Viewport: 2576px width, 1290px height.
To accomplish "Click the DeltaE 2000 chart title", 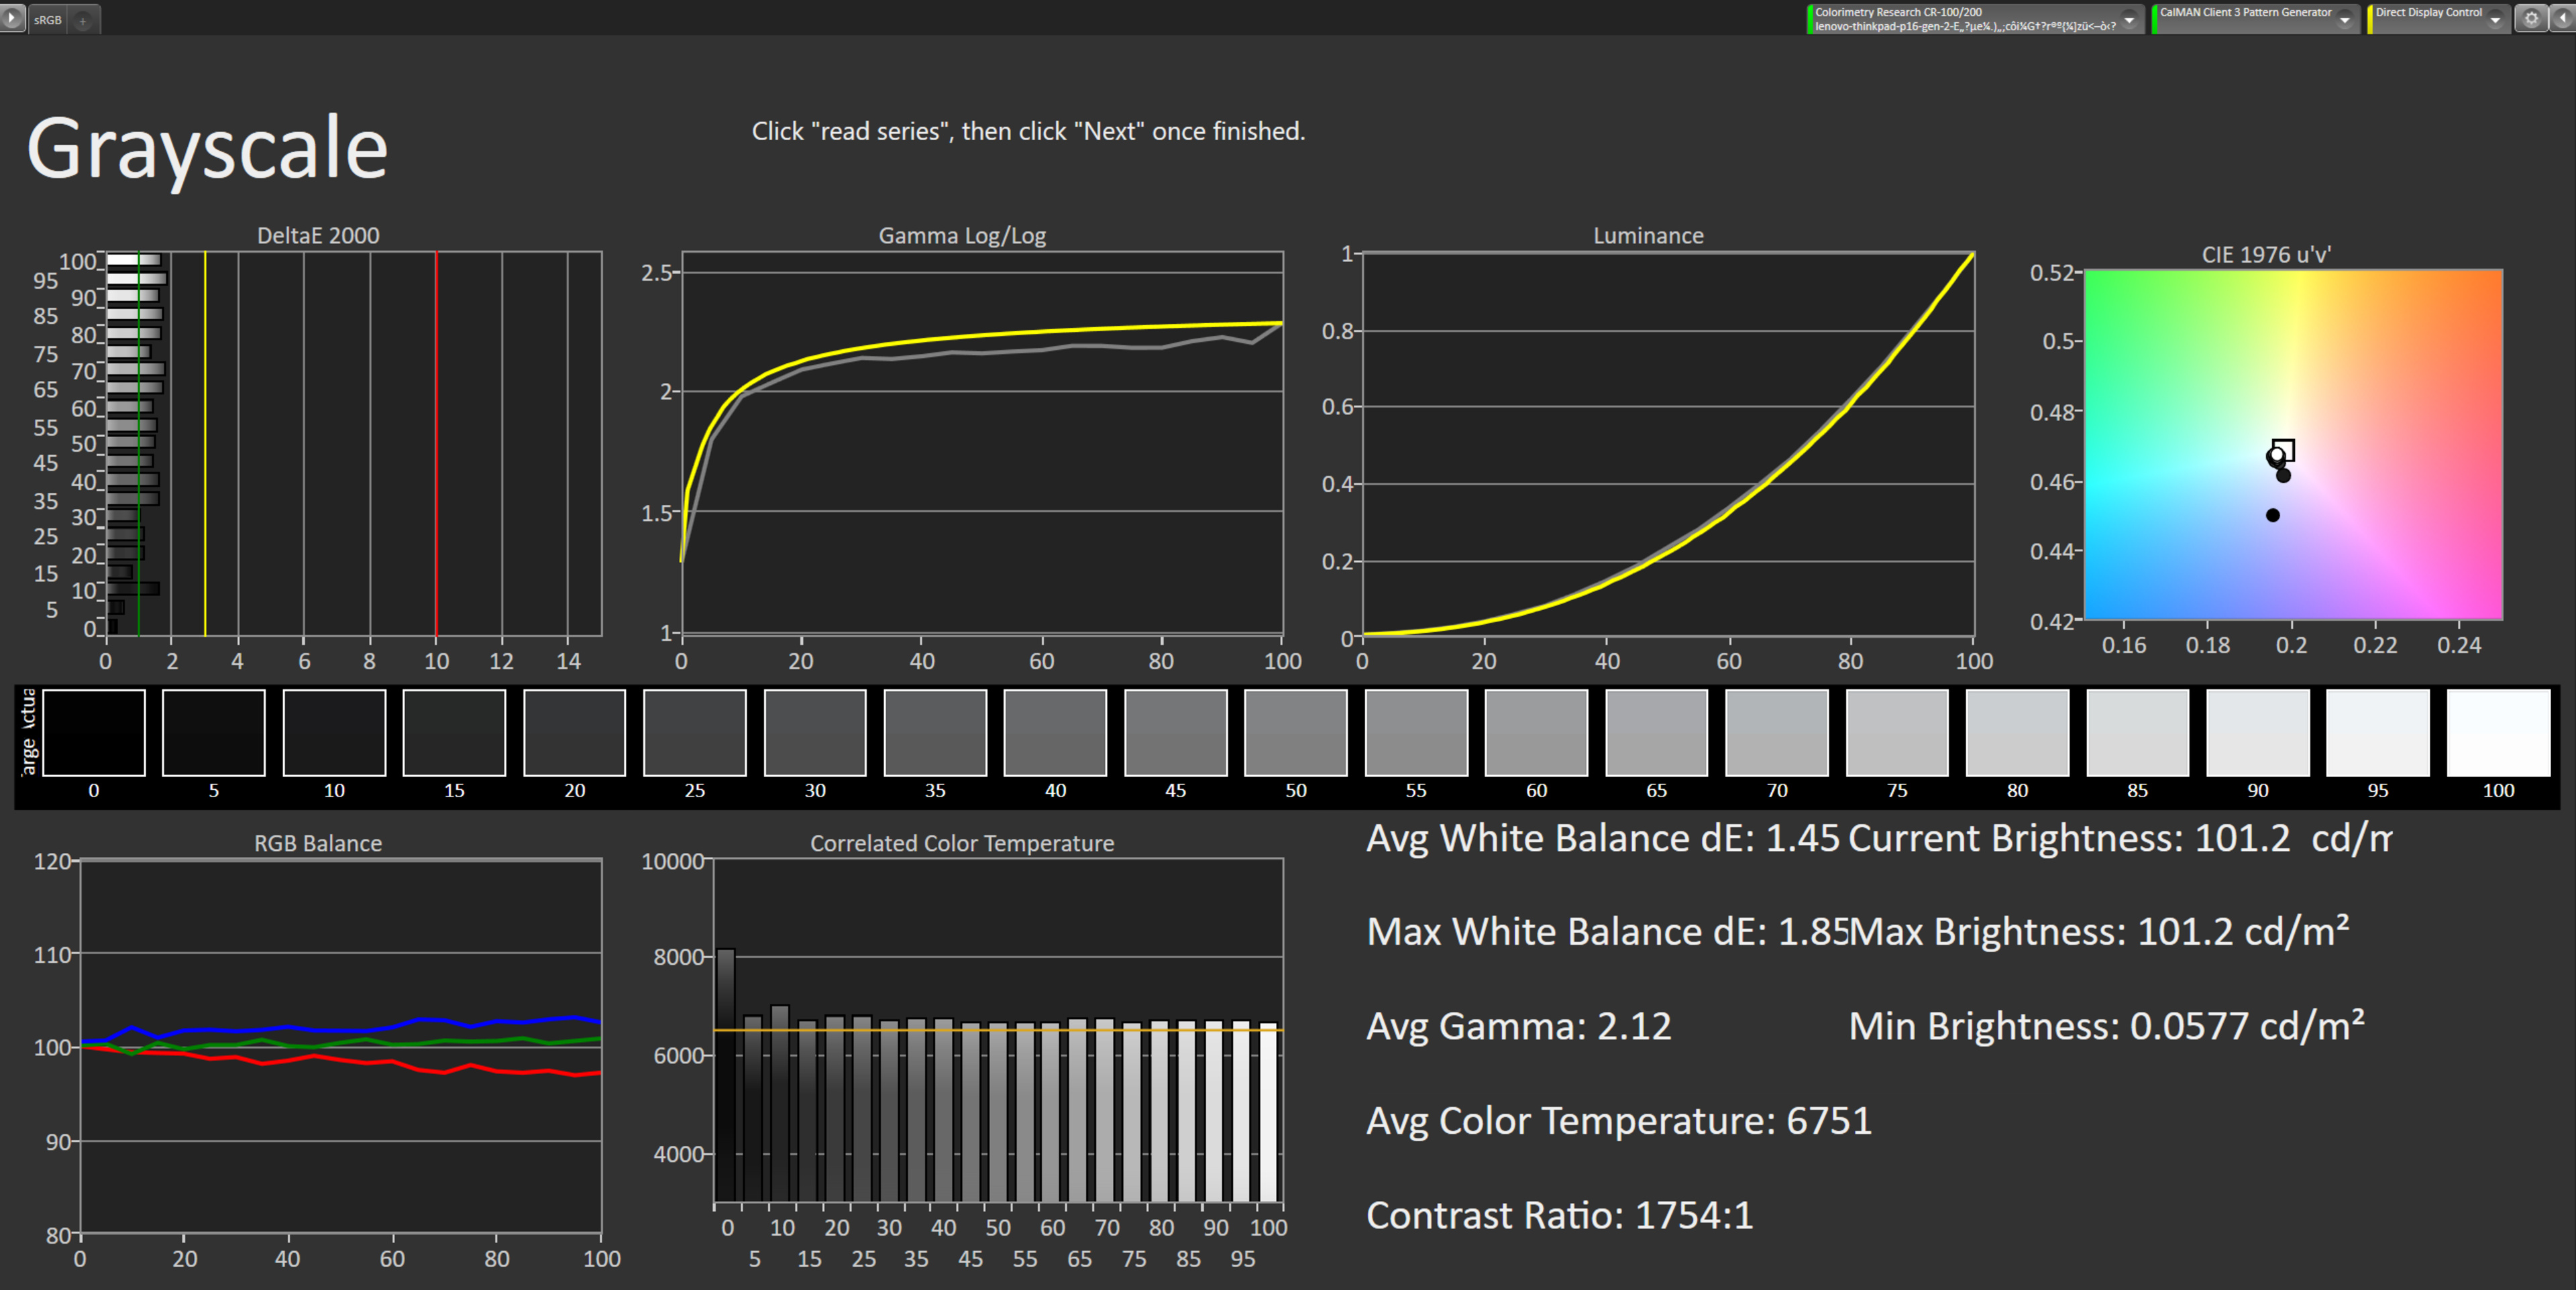I will tap(318, 236).
